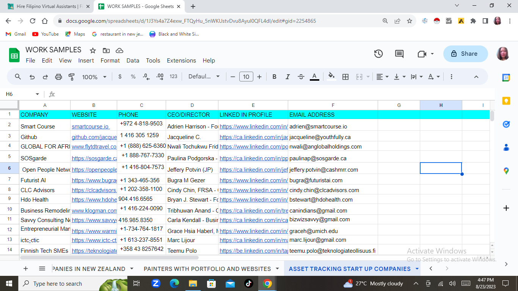Switch to PAINTERS WITH PORTFOLIO AND WEBSITES sheet
518x291 pixels.
[x=207, y=269]
